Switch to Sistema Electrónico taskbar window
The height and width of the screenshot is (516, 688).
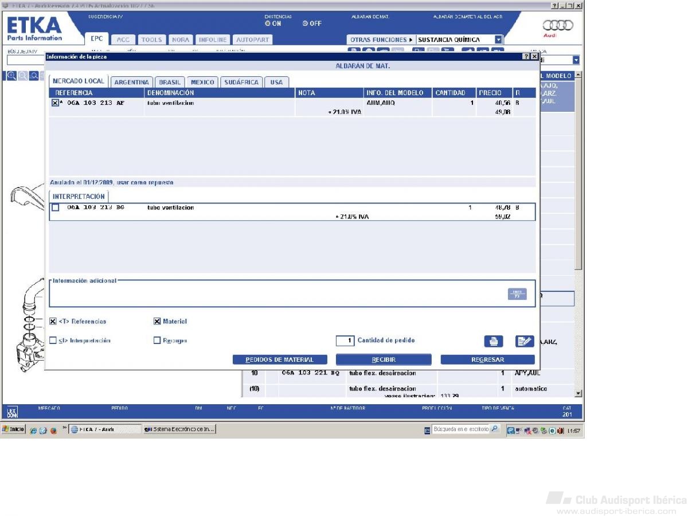(x=179, y=429)
